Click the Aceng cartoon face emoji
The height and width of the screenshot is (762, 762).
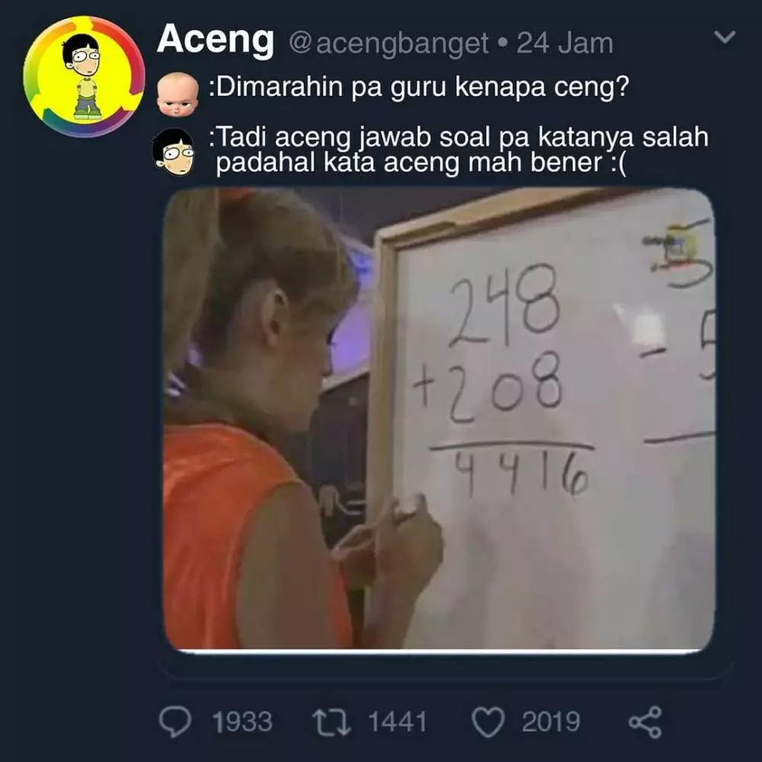tap(174, 152)
